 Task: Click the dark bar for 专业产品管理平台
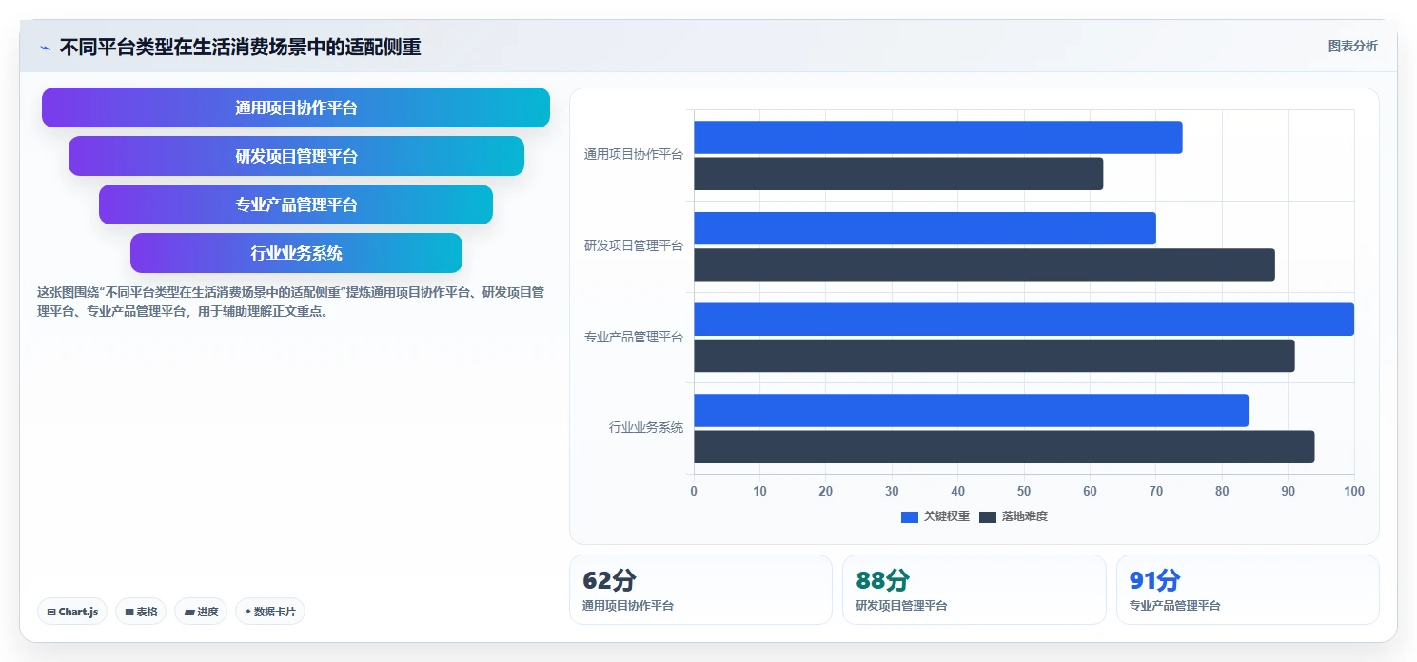(x=994, y=356)
